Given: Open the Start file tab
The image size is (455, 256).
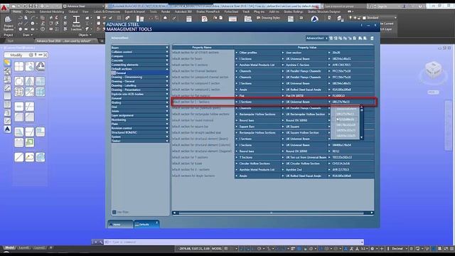Looking at the screenshot, I should tap(11, 41).
